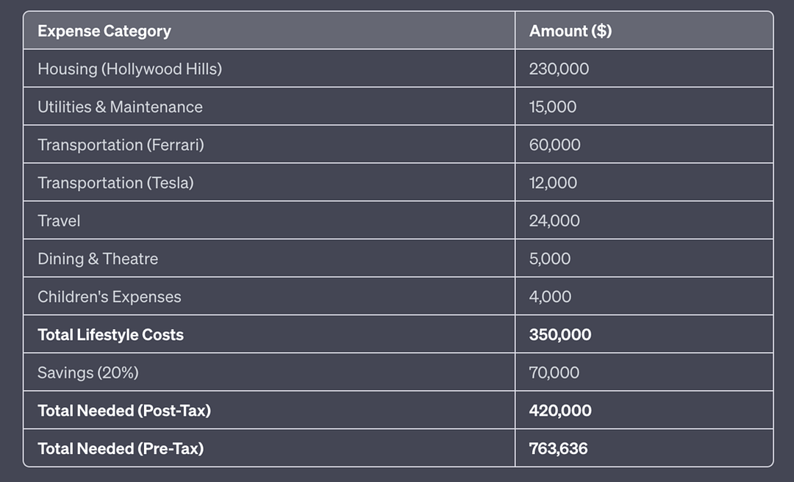Click the bold Total Lifestyle Costs label
The height and width of the screenshot is (482, 794).
click(x=110, y=335)
